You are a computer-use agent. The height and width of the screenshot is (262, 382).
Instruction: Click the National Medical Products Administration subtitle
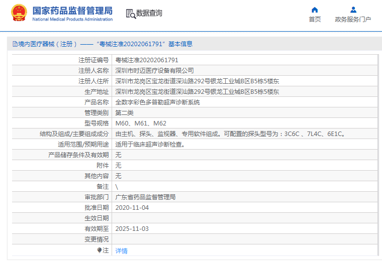point(72,20)
